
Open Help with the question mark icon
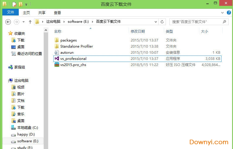pyautogui.click(x=229, y=13)
